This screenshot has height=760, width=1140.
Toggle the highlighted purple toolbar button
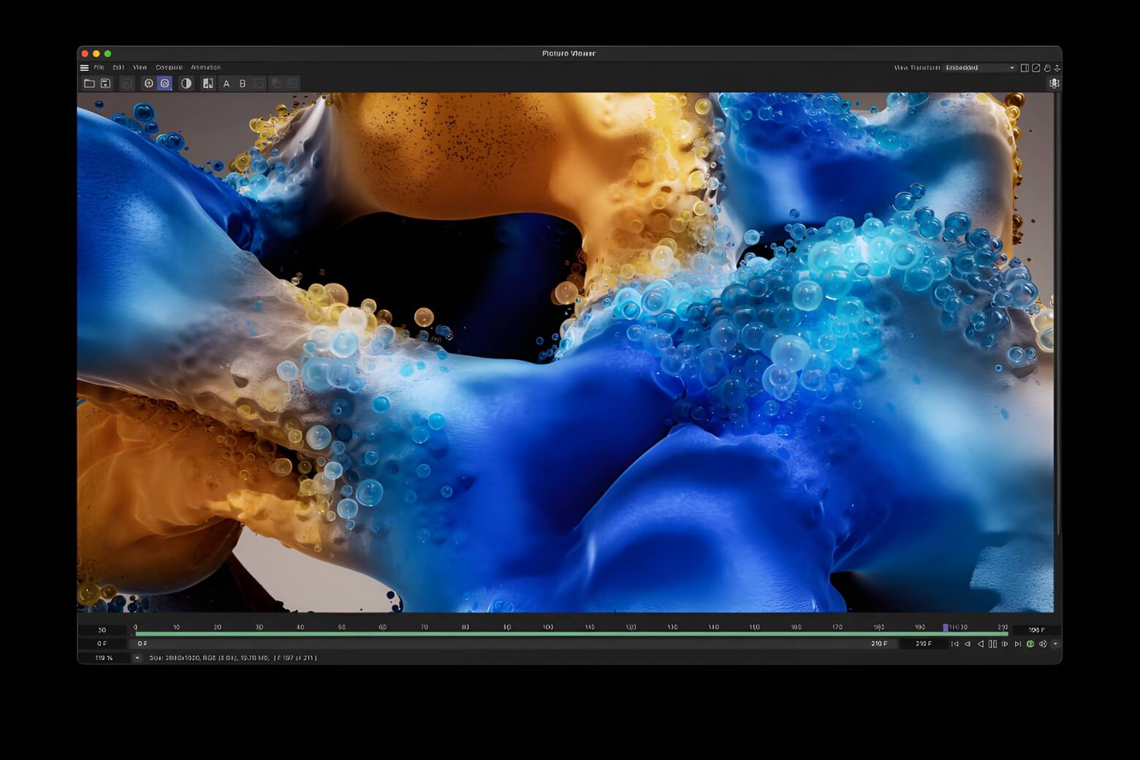[x=165, y=84]
